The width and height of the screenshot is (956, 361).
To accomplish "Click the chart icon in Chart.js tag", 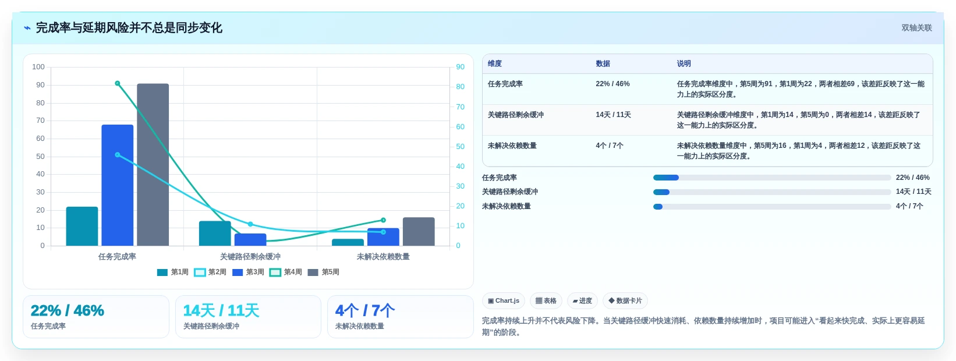I will pyautogui.click(x=491, y=301).
